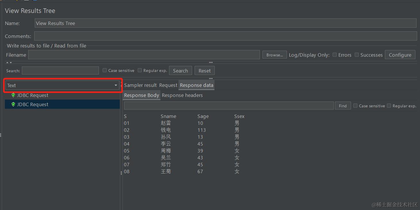
Task: Click the Filename input field
Action: click(144, 55)
